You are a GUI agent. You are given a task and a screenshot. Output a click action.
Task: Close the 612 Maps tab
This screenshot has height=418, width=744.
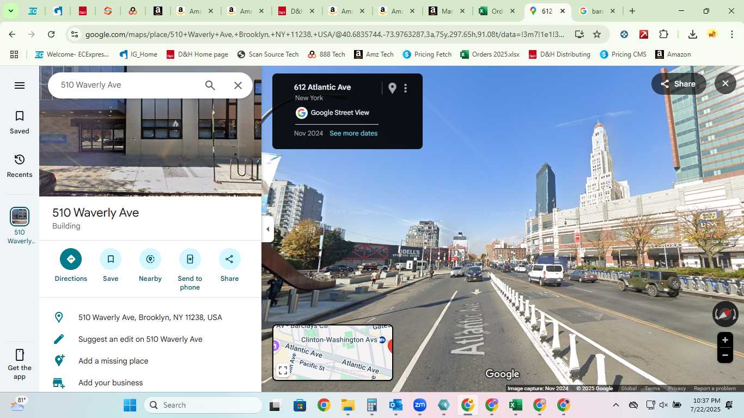click(x=563, y=11)
